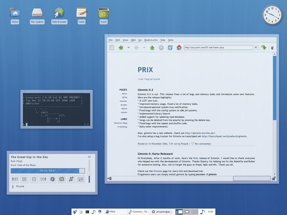Expand the URL history dropdown
This screenshot has height=215, width=287.
(256, 48)
